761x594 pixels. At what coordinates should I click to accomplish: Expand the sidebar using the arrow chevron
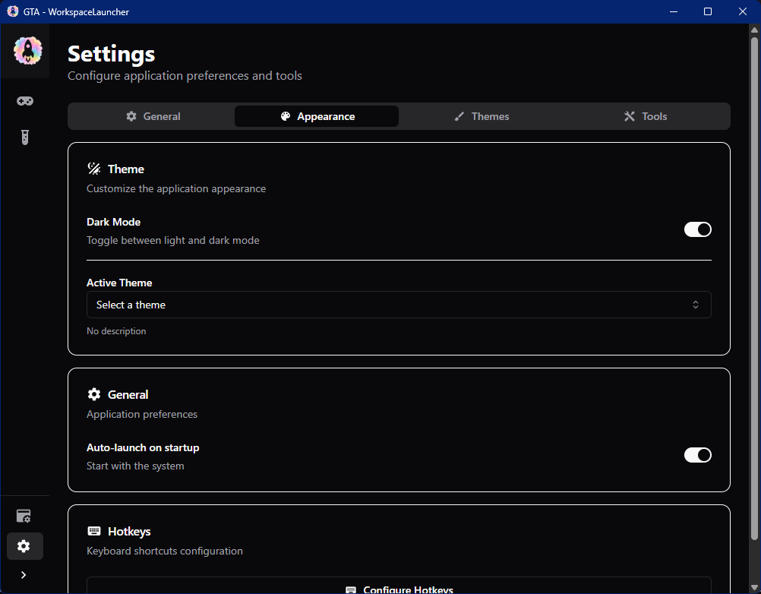[23, 575]
